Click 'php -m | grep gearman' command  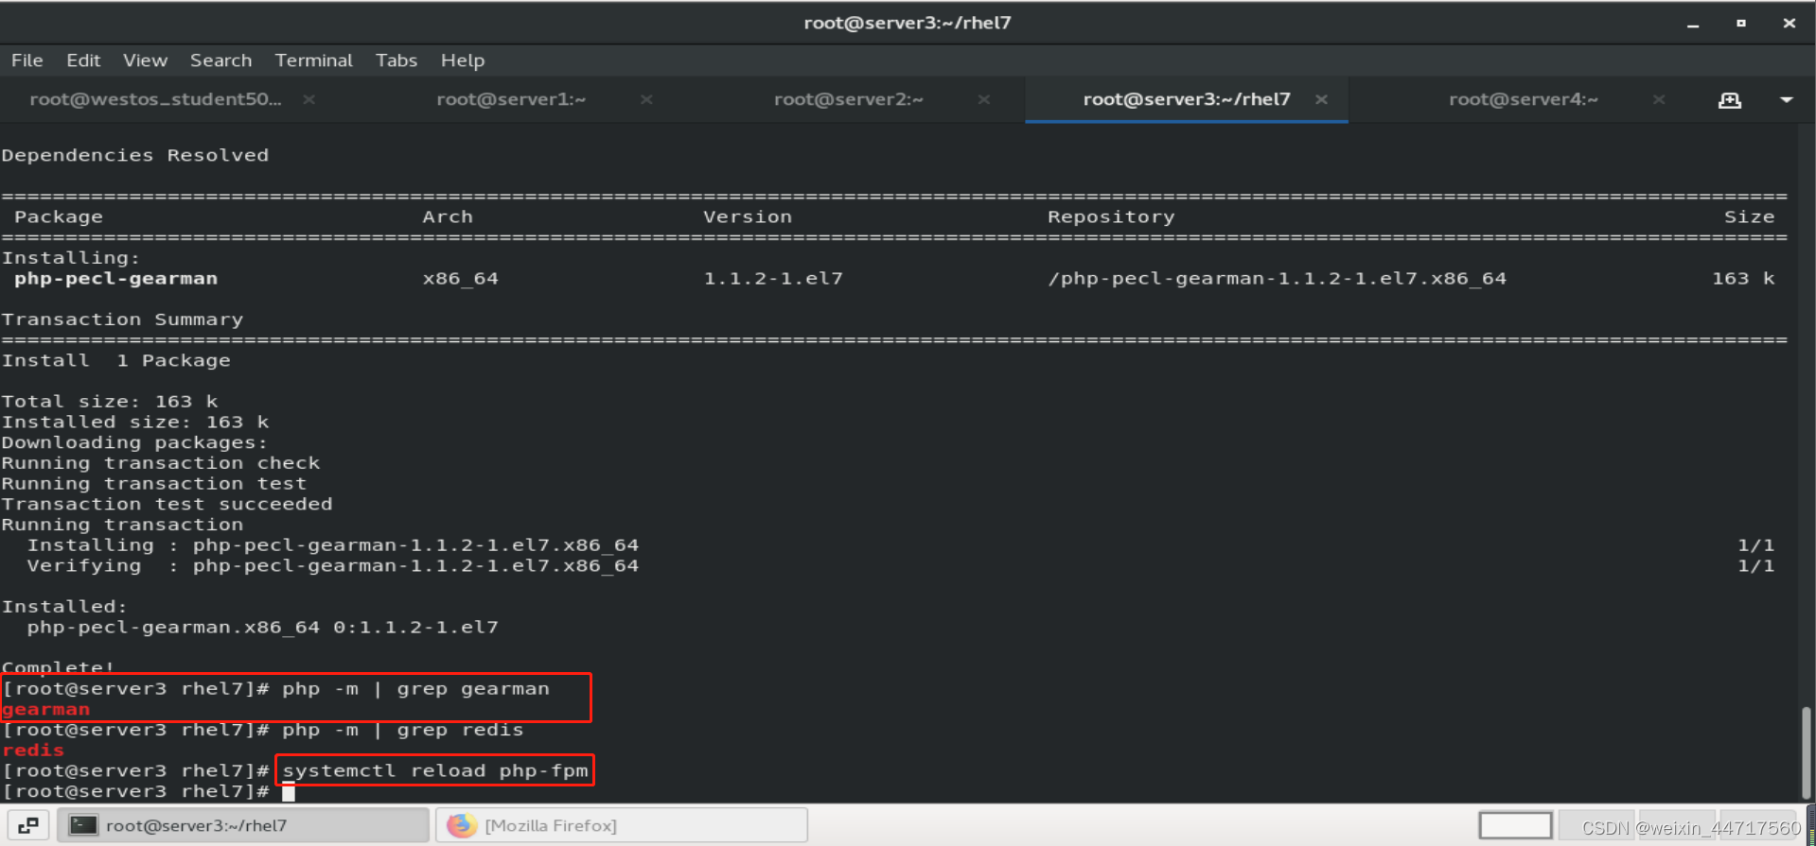pos(415,689)
